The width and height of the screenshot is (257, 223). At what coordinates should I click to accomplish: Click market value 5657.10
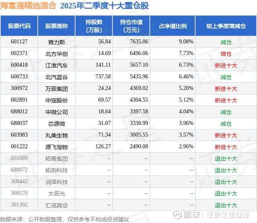(139, 65)
